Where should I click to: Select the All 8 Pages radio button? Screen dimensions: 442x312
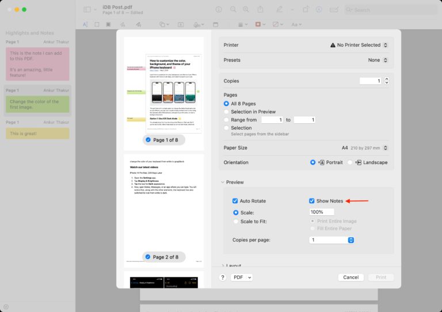point(226,104)
